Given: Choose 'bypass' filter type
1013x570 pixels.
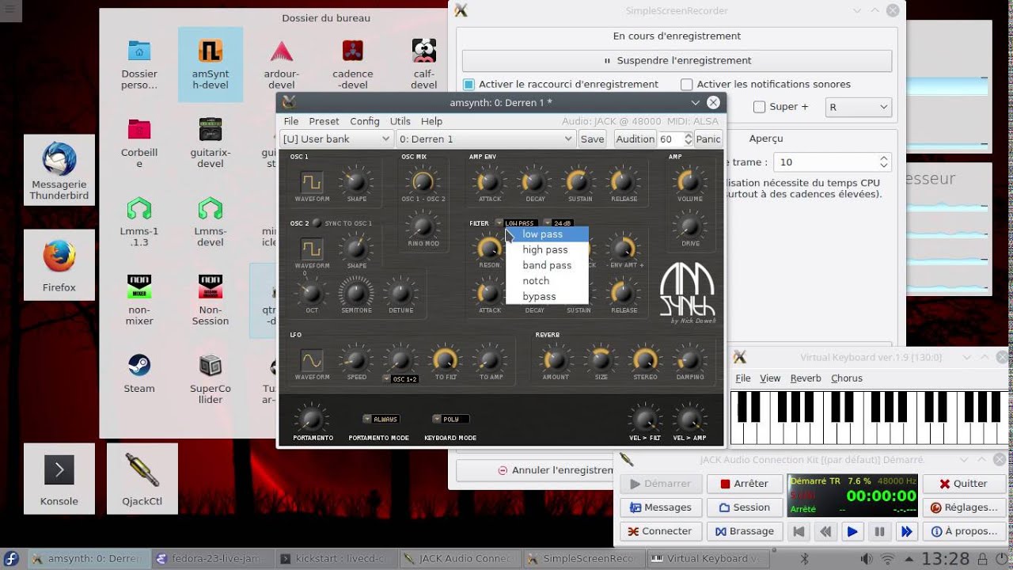Looking at the screenshot, I should (x=547, y=296).
